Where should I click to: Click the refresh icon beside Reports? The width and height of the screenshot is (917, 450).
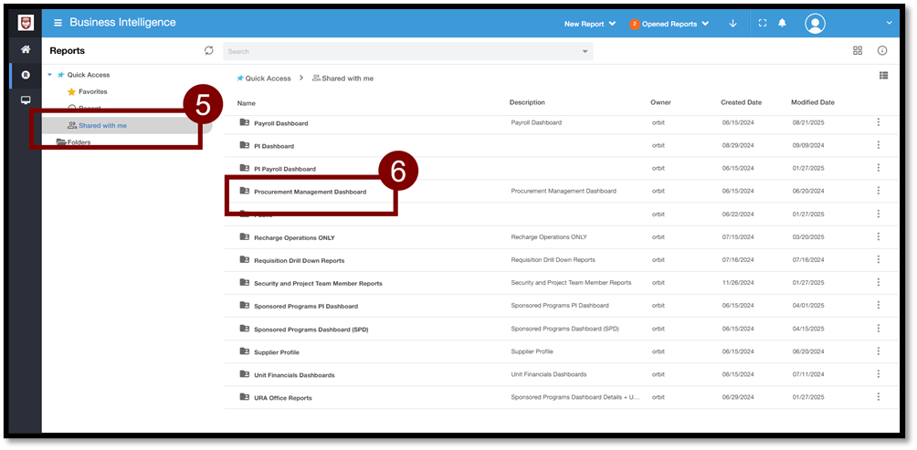(209, 51)
